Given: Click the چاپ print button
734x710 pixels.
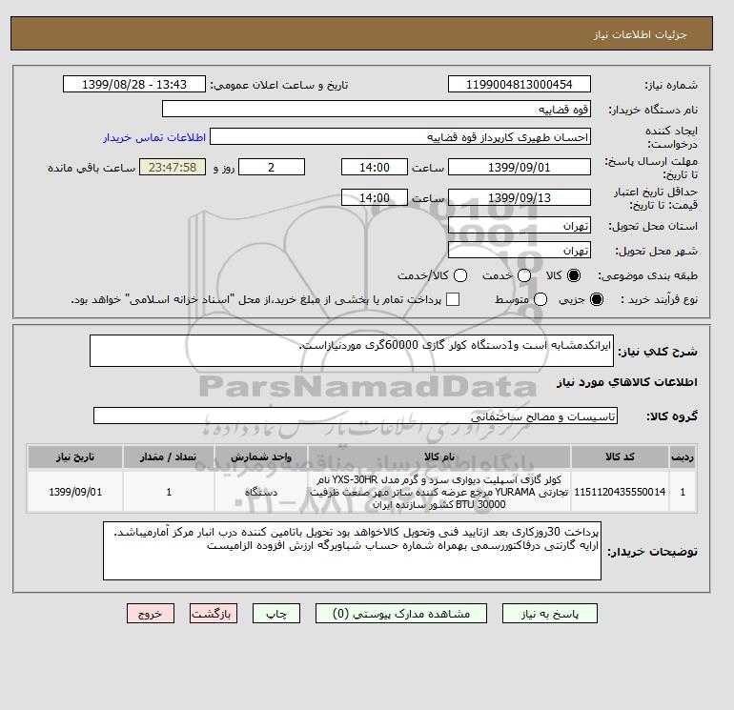Looking at the screenshot, I should tap(276, 614).
